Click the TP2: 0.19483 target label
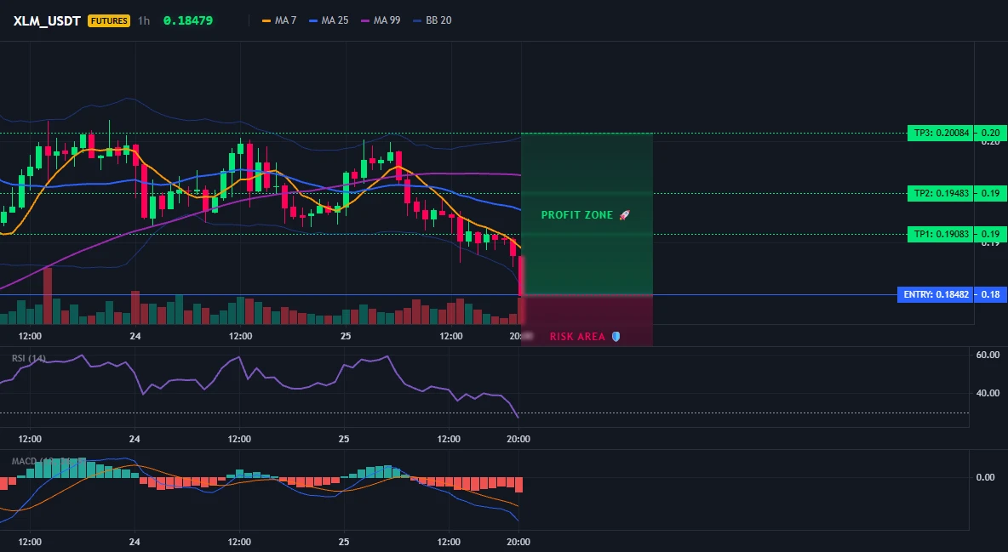Screen dimensions: 1008x552 (x=941, y=193)
